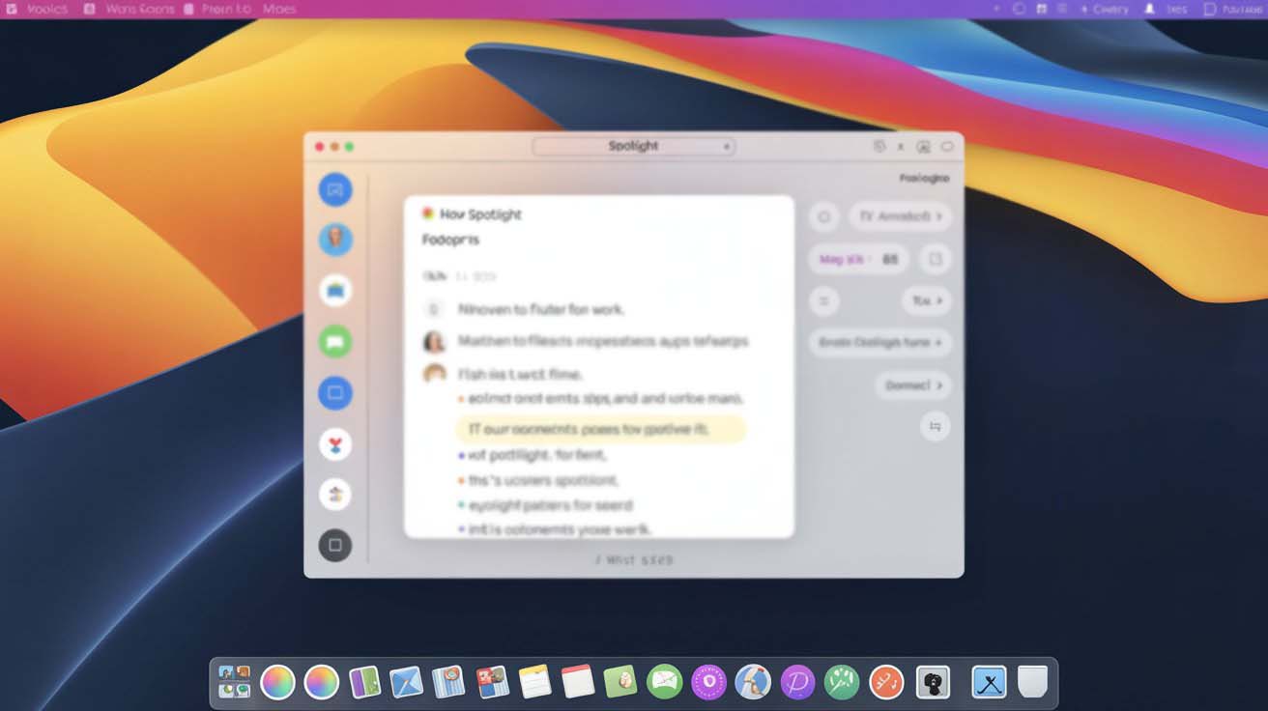Screen dimensions: 1268x711
Task: Click the bell icon in the menu bar
Action: click(x=1150, y=9)
